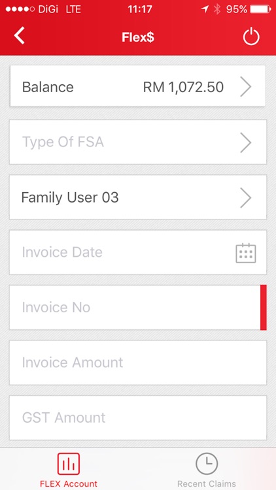Tap the battery indicator in status bar
Screen dimensions: 276x490
coord(261,9)
